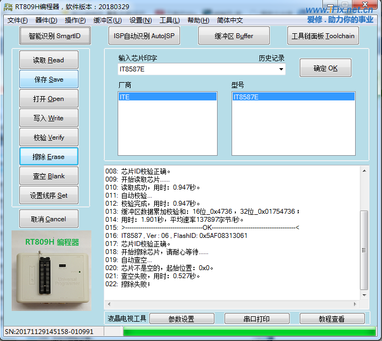Click log line 013 about checksum 0x4736
Viewport: 382px width, 341px height.
click(203, 212)
